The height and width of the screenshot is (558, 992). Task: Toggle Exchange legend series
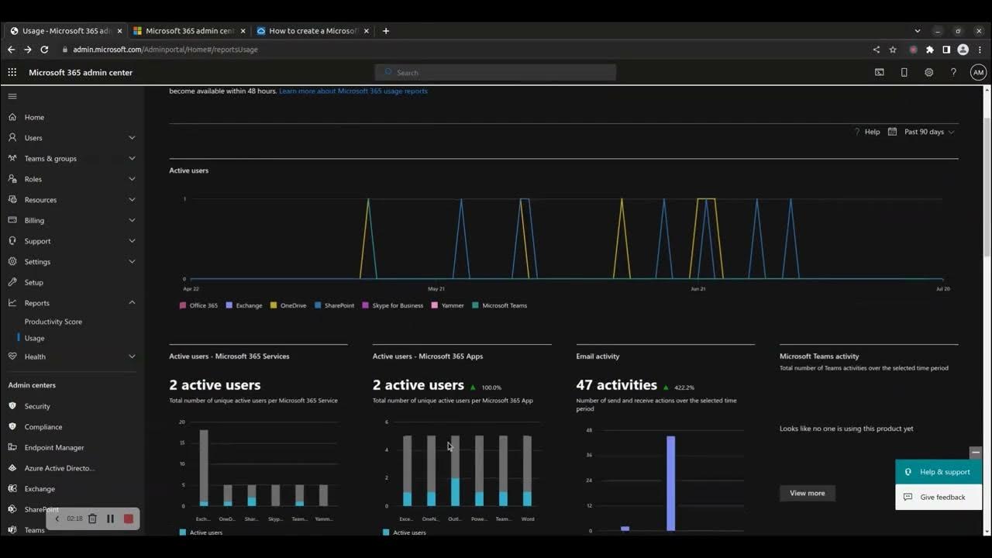click(x=244, y=305)
